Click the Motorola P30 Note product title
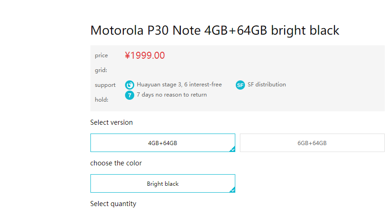 [215, 30]
